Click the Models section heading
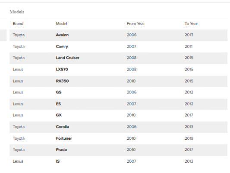The height and width of the screenshot is (173, 230). click(x=17, y=12)
